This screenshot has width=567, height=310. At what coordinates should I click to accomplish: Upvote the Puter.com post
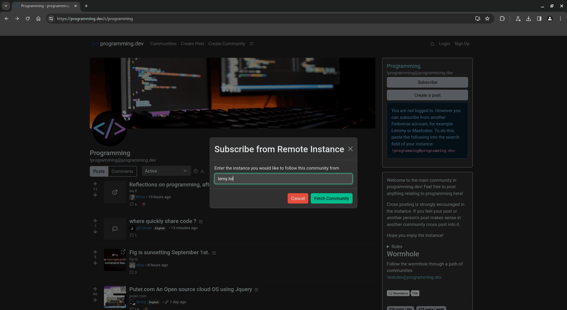95,289
